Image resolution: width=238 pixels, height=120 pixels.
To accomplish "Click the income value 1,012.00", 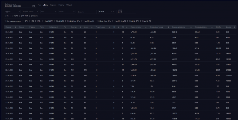I will [x=229, y=75].
